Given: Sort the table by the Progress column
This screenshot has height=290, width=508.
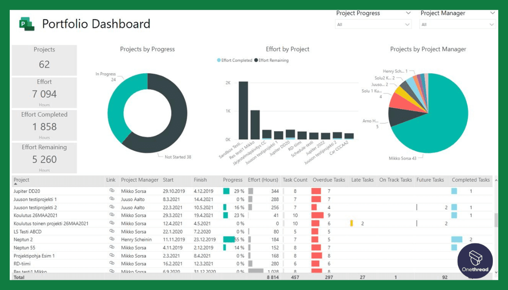Looking at the screenshot, I should coord(232,180).
